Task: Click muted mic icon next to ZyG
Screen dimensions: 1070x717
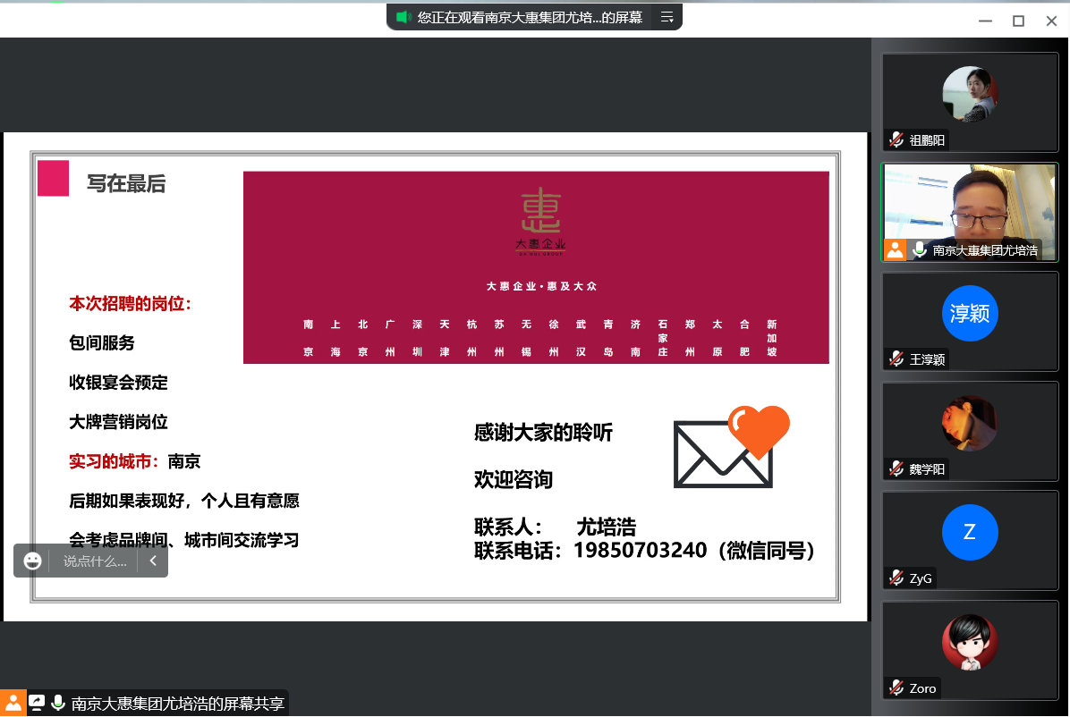Action: tap(896, 578)
